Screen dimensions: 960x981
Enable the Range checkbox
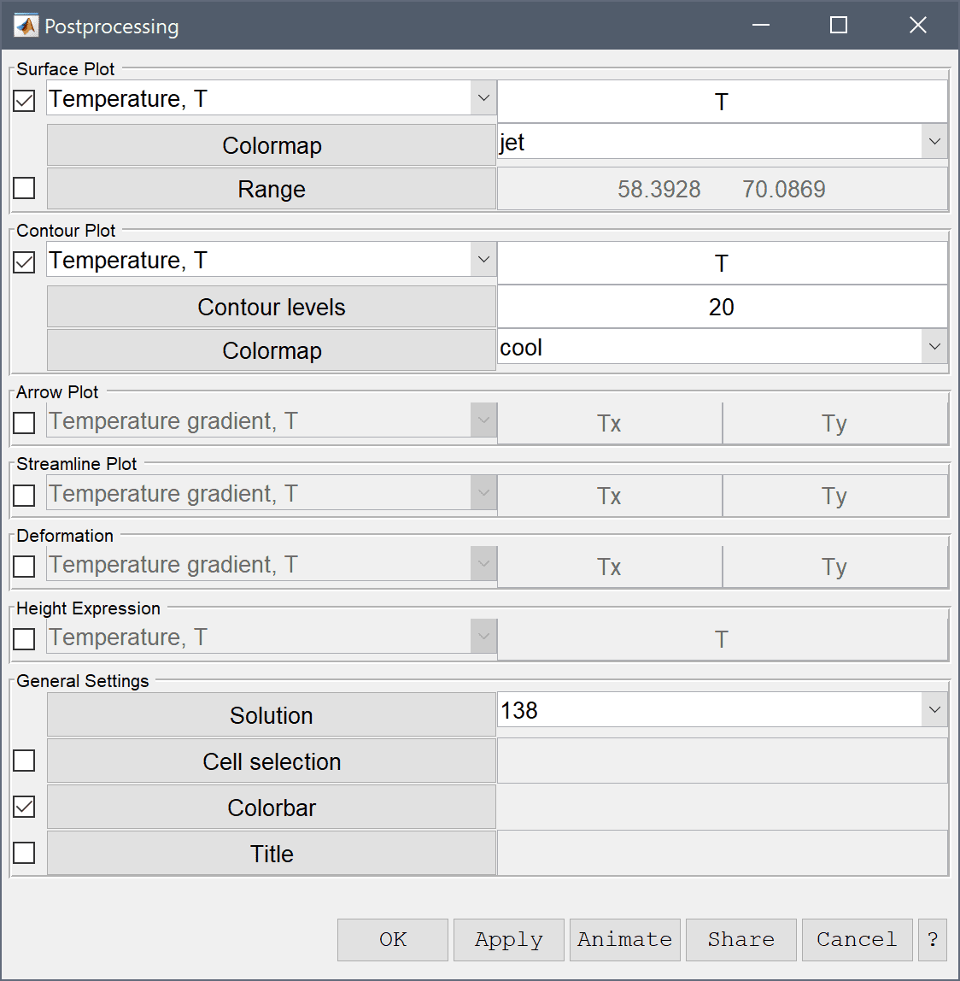(24, 188)
